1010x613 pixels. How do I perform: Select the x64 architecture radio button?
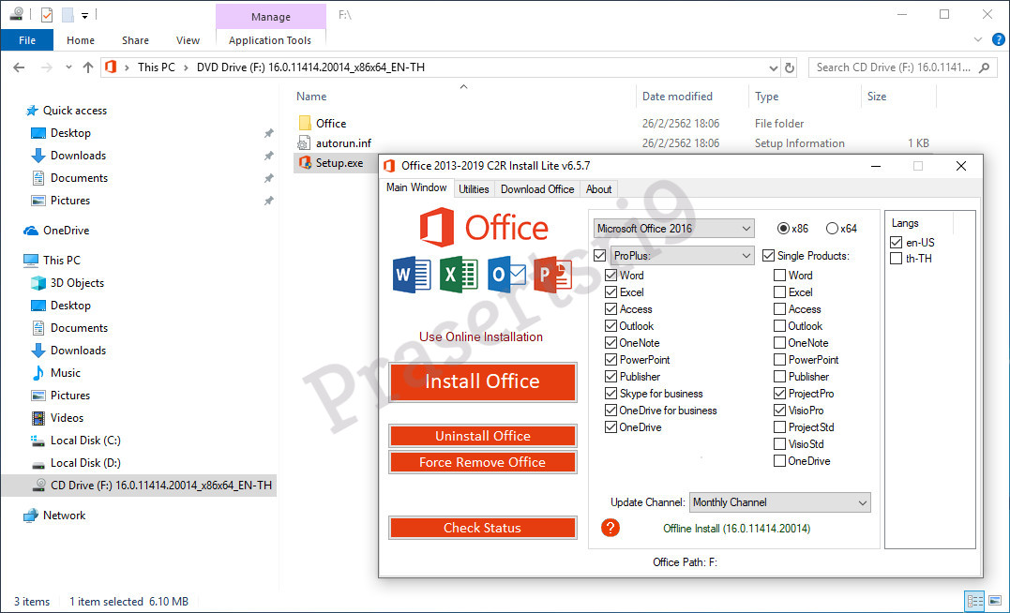pos(832,228)
